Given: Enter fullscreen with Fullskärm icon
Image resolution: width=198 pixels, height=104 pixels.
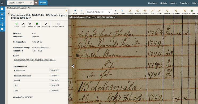Looking at the screenshot, I should [185, 12].
